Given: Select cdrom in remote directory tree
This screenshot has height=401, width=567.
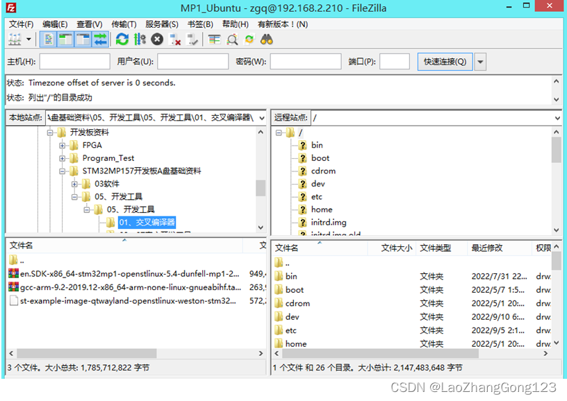Looking at the screenshot, I should coord(323,171).
